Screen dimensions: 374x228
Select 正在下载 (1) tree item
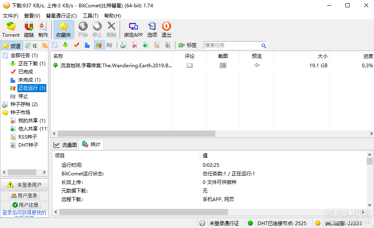tap(32, 64)
